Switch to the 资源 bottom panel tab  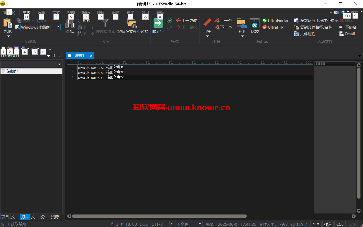(55, 217)
